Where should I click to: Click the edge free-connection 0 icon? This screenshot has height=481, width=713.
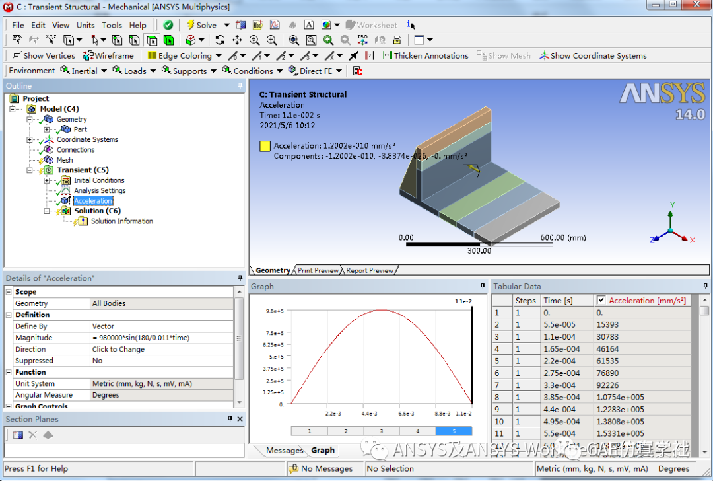tap(233, 55)
